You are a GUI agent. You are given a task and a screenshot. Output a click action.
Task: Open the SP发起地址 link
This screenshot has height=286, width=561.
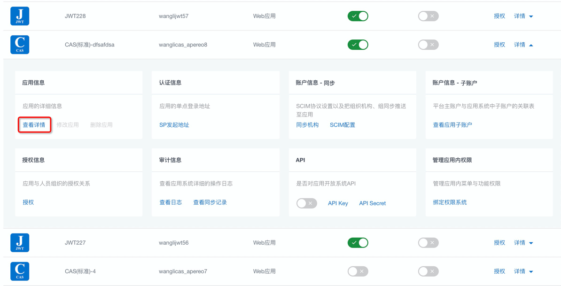pyautogui.click(x=174, y=125)
